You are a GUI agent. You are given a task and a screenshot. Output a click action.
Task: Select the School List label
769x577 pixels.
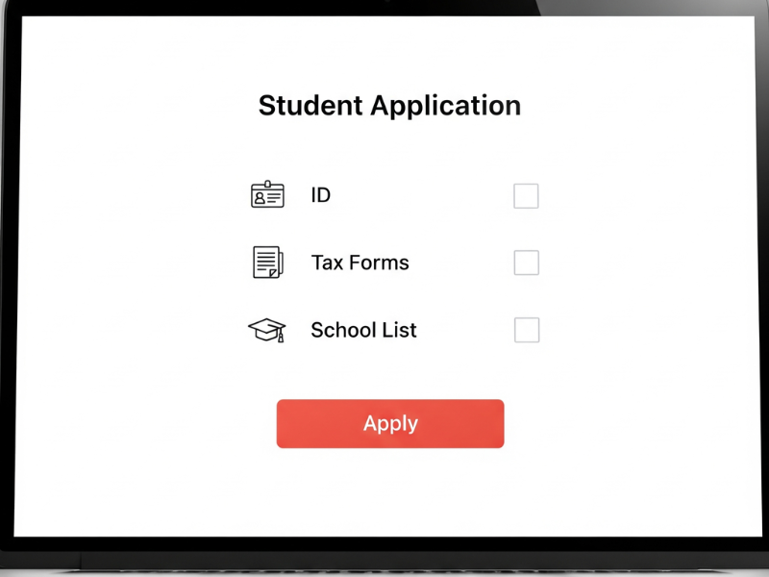[363, 330]
